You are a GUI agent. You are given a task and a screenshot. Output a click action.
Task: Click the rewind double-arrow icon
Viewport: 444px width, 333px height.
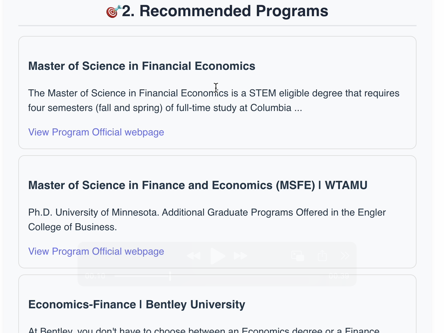(194, 256)
